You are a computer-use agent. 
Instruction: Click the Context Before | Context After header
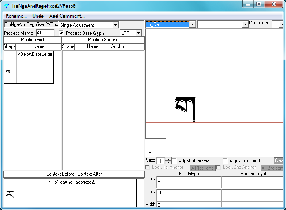74,174
